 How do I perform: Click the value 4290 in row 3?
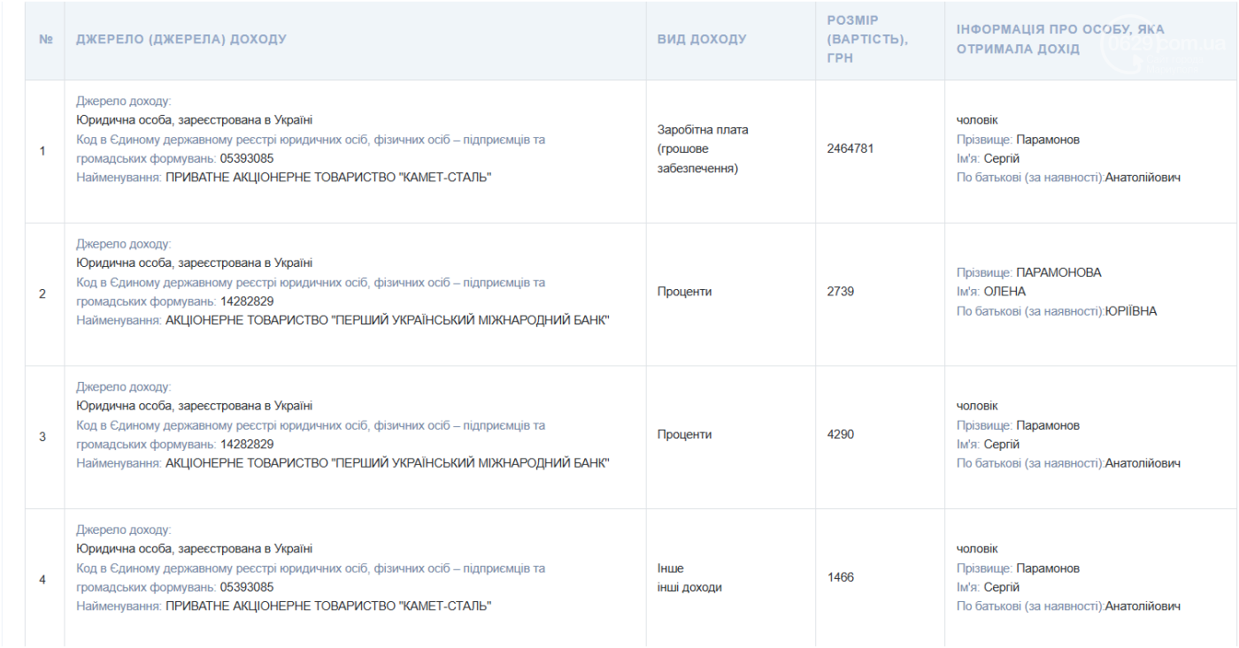coord(841,435)
